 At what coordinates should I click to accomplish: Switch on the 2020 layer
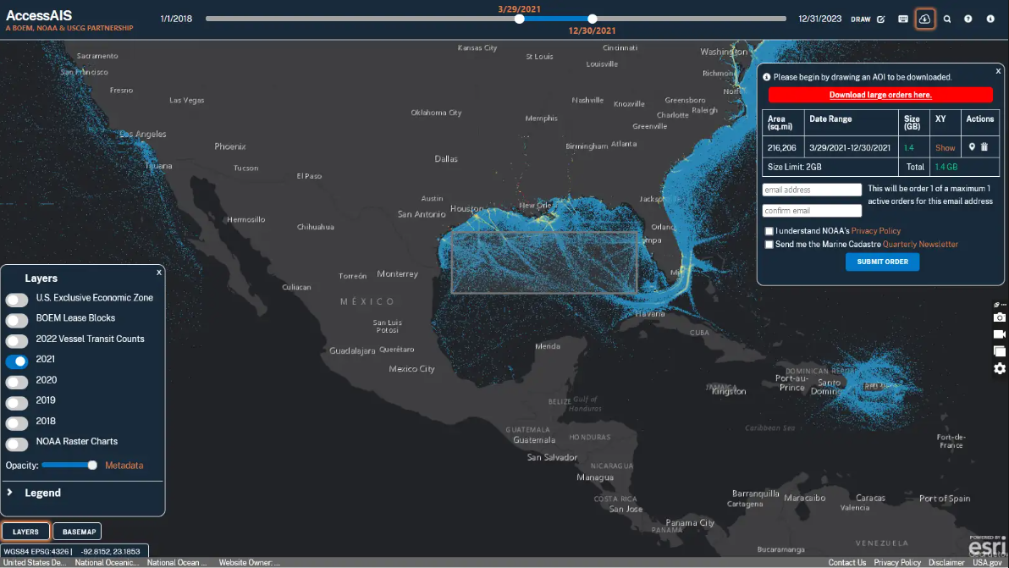click(17, 382)
